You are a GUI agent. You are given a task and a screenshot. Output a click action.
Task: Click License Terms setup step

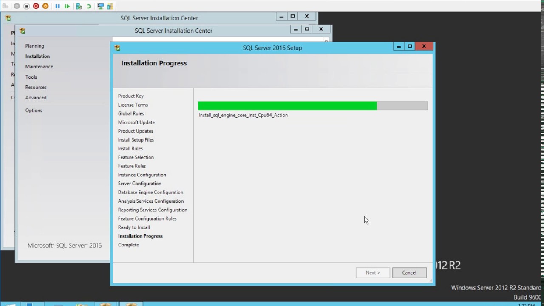[133, 105]
